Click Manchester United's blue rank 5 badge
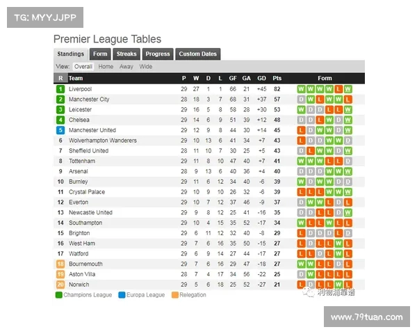Viewport: 417px width, 334px height. tap(60, 130)
